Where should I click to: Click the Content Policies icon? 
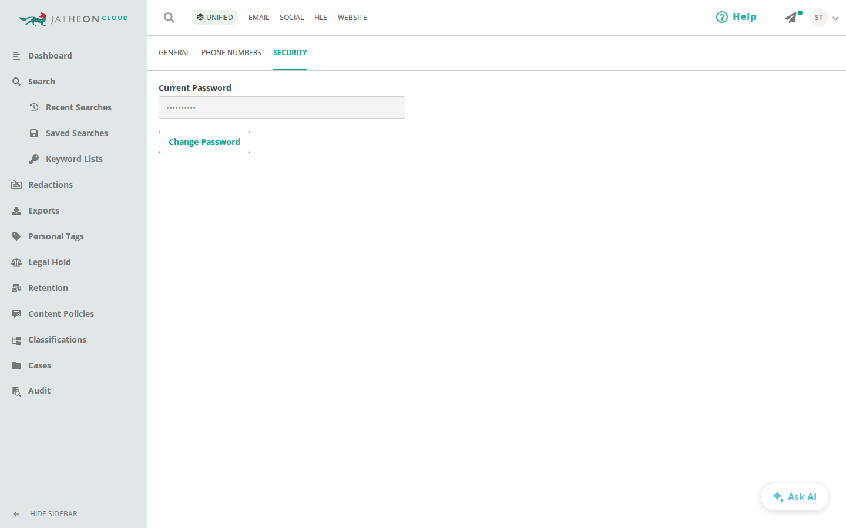point(16,314)
